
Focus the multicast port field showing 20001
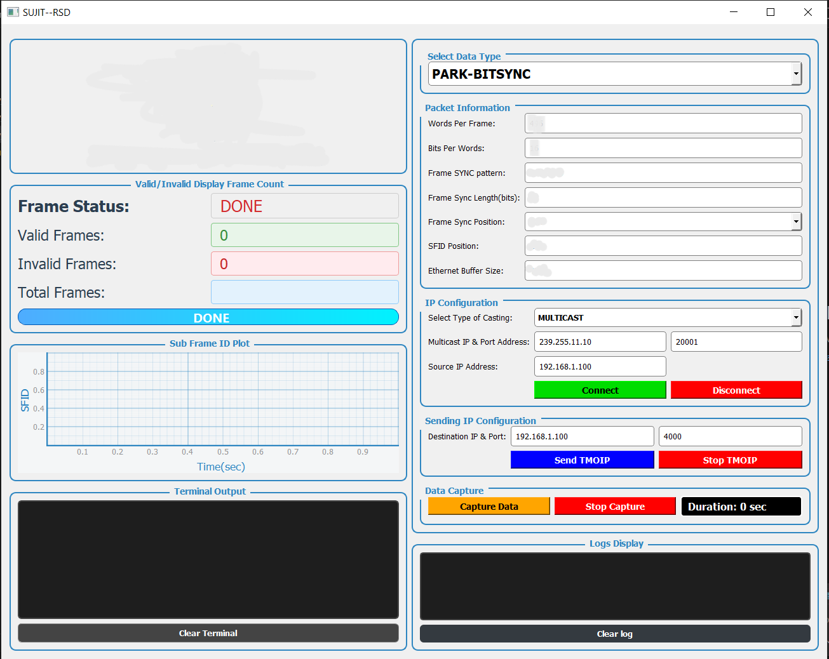[736, 342]
